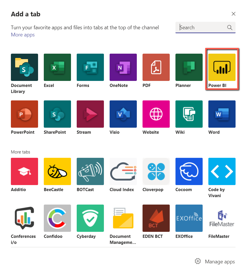Open the Additio app icon

[24, 171]
